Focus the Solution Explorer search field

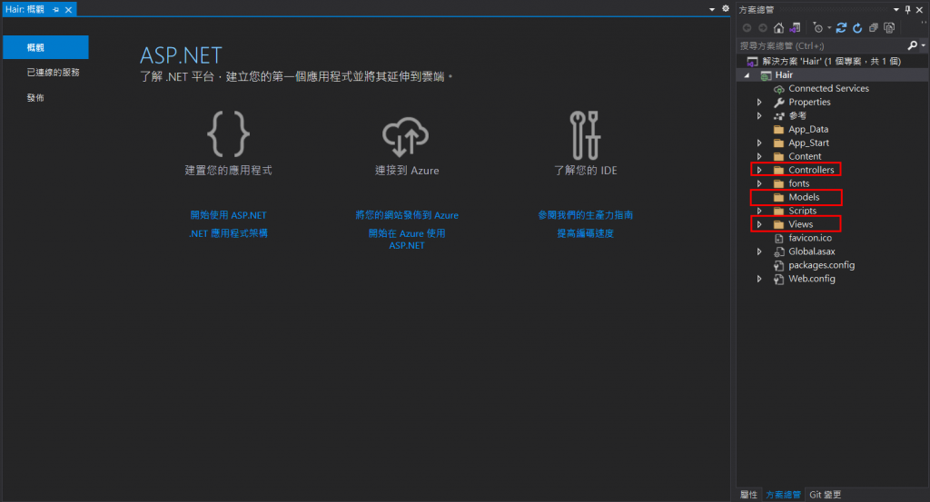[822, 45]
